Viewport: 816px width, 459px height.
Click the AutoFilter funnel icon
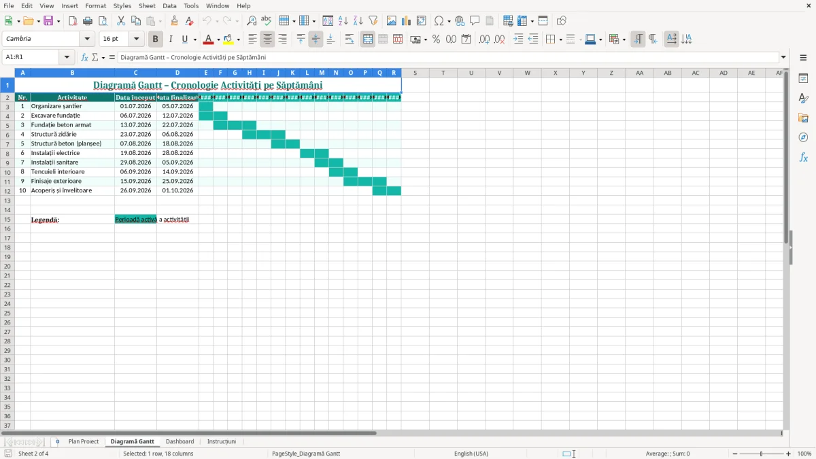point(373,21)
